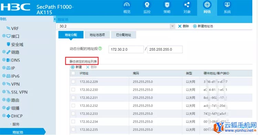Click the DHCP icon in navigation
258x135 pixels.
pyautogui.click(x=8, y=116)
